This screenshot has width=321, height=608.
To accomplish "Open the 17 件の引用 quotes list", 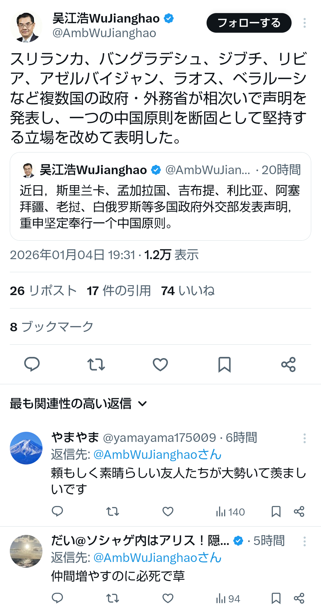I will [x=119, y=291].
